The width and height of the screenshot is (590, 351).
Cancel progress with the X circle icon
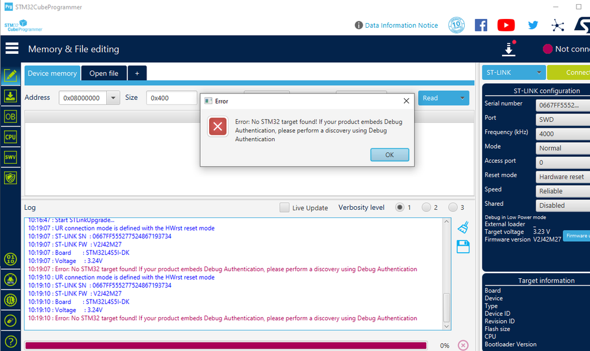click(x=463, y=345)
